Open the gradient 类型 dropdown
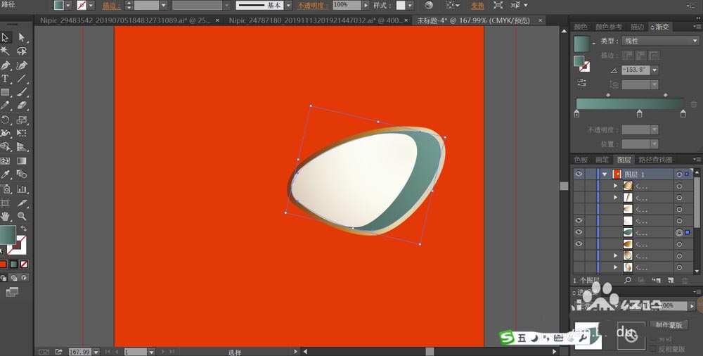The height and width of the screenshot is (356, 703). click(660, 41)
